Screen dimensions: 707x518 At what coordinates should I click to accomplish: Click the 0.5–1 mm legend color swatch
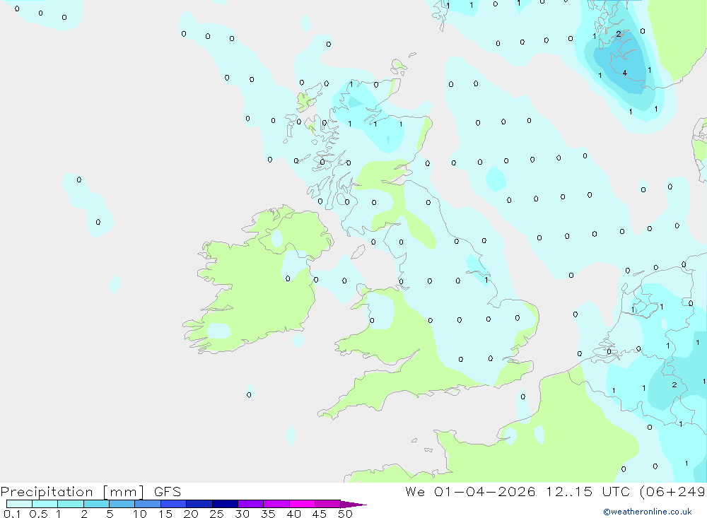[x=45, y=504]
